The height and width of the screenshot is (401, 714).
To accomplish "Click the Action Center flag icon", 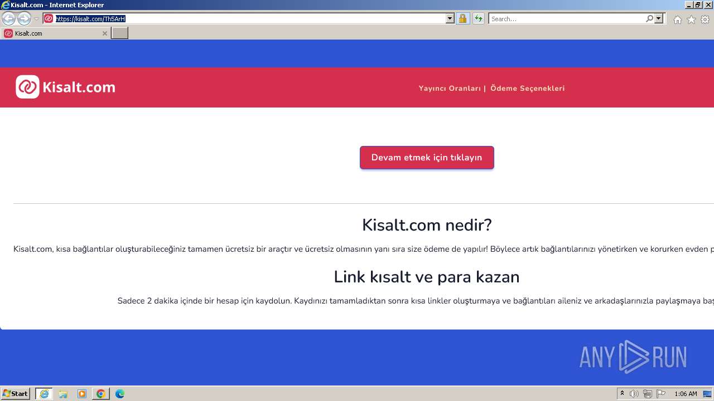I will 661,394.
